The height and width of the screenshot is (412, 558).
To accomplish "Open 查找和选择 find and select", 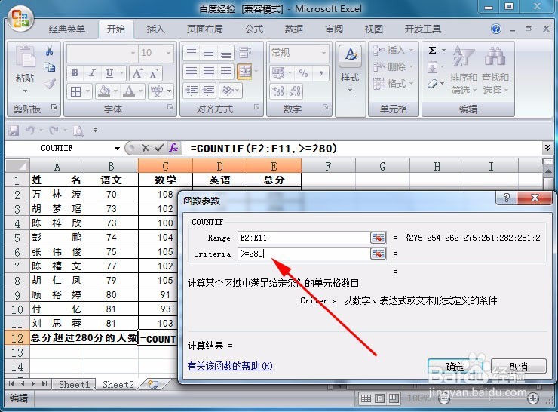I will tap(495, 70).
